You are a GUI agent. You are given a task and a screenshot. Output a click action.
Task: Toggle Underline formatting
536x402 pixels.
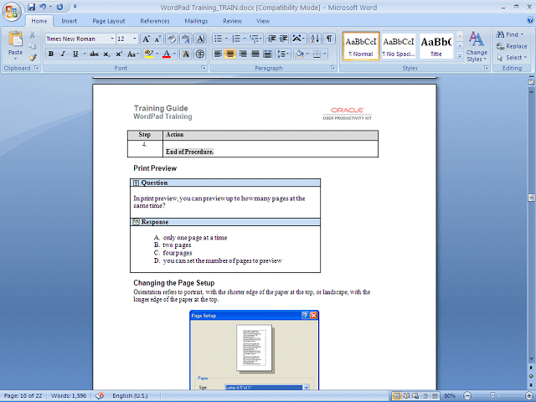75,54
